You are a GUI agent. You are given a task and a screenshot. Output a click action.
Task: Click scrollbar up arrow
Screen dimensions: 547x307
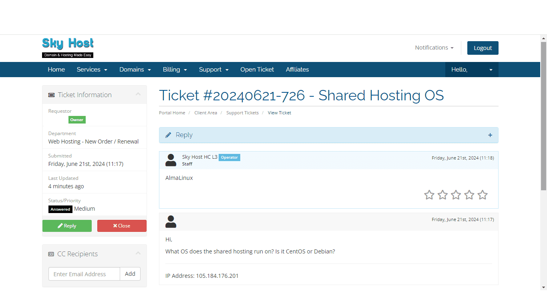click(x=543, y=38)
